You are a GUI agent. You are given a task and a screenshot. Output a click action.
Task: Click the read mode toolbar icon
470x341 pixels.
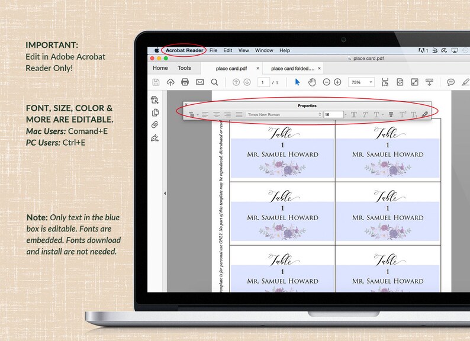click(429, 82)
